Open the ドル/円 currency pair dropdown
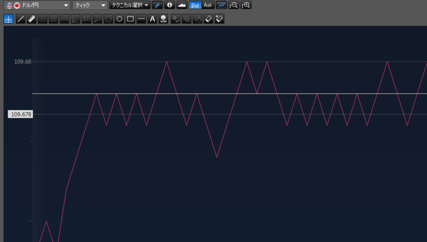The width and height of the screenshot is (427, 242). (36, 5)
